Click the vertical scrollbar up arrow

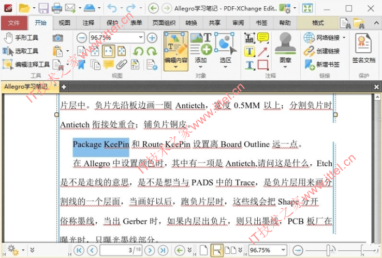(377, 97)
